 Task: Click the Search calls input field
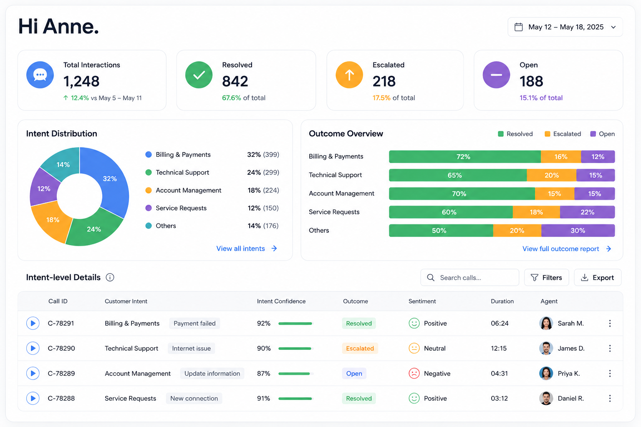coord(470,278)
